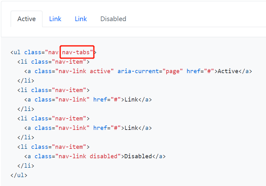Select the ul opening tag
266x186 pixels.
tap(16, 52)
